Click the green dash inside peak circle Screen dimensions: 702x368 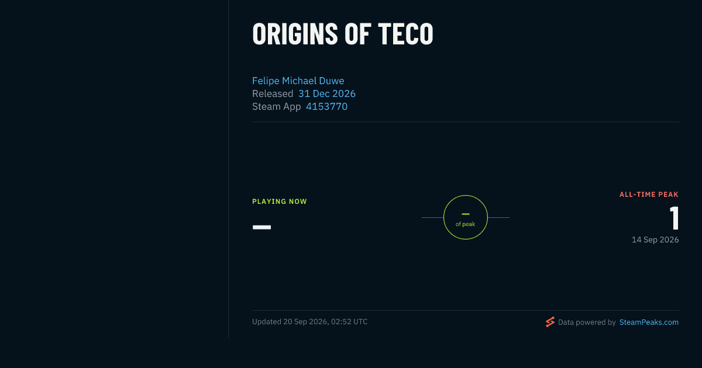(x=466, y=214)
